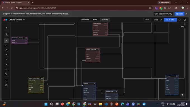
Task: Open File Explorer from the taskbar
Action: click(x=101, y=104)
